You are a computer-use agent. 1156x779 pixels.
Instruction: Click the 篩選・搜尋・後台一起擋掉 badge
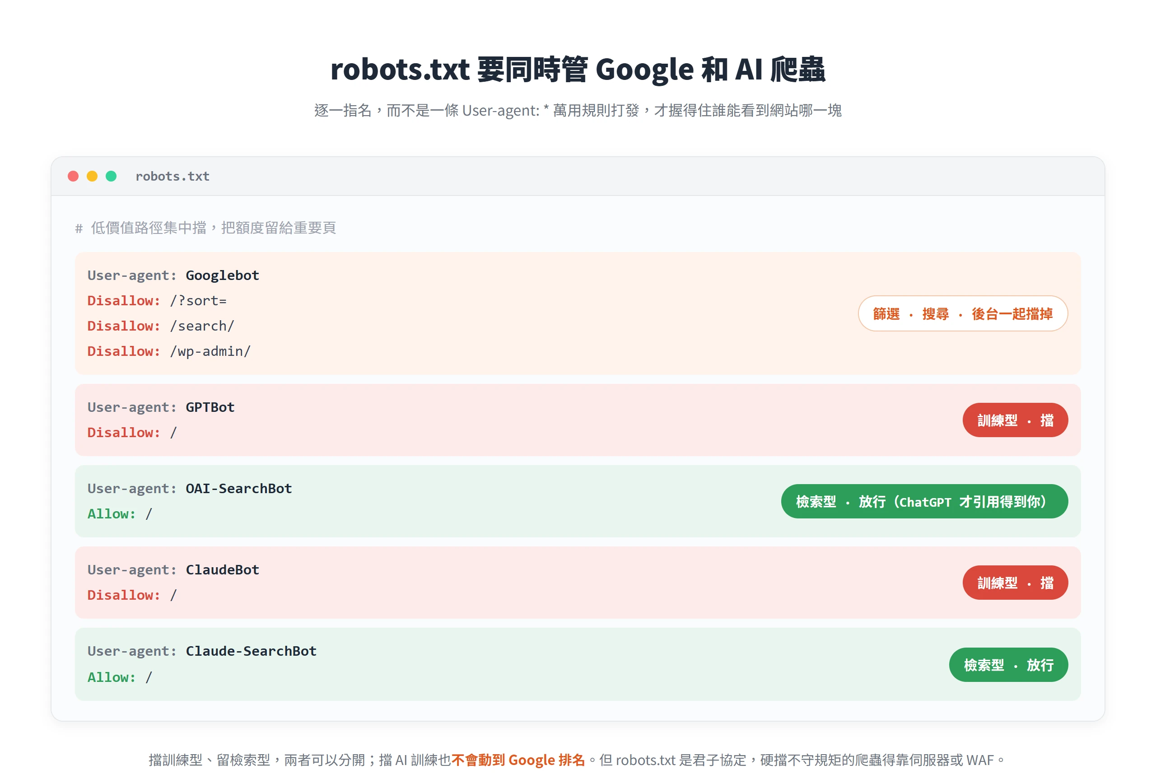pos(962,313)
